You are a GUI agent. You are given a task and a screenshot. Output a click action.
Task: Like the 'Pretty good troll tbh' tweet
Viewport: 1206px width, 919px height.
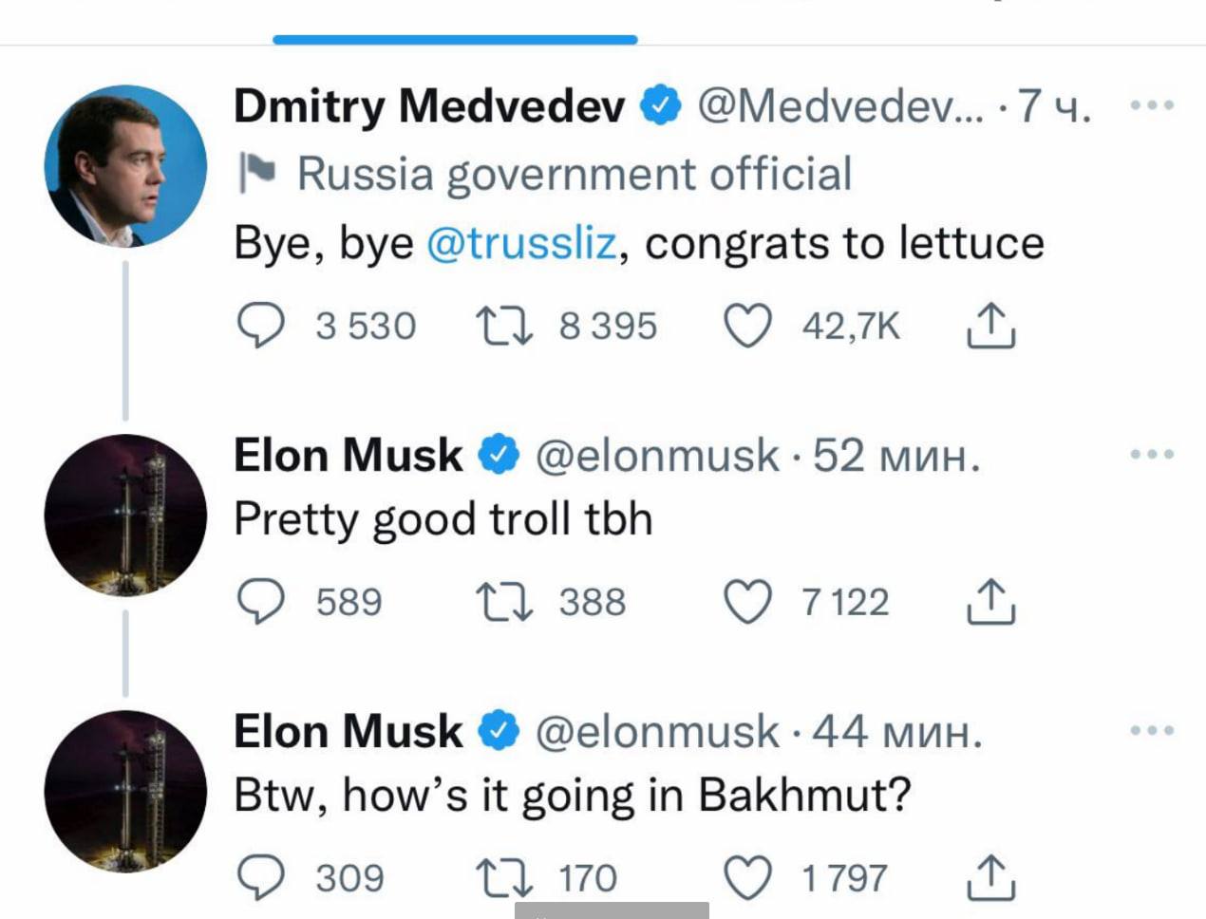tap(747, 603)
